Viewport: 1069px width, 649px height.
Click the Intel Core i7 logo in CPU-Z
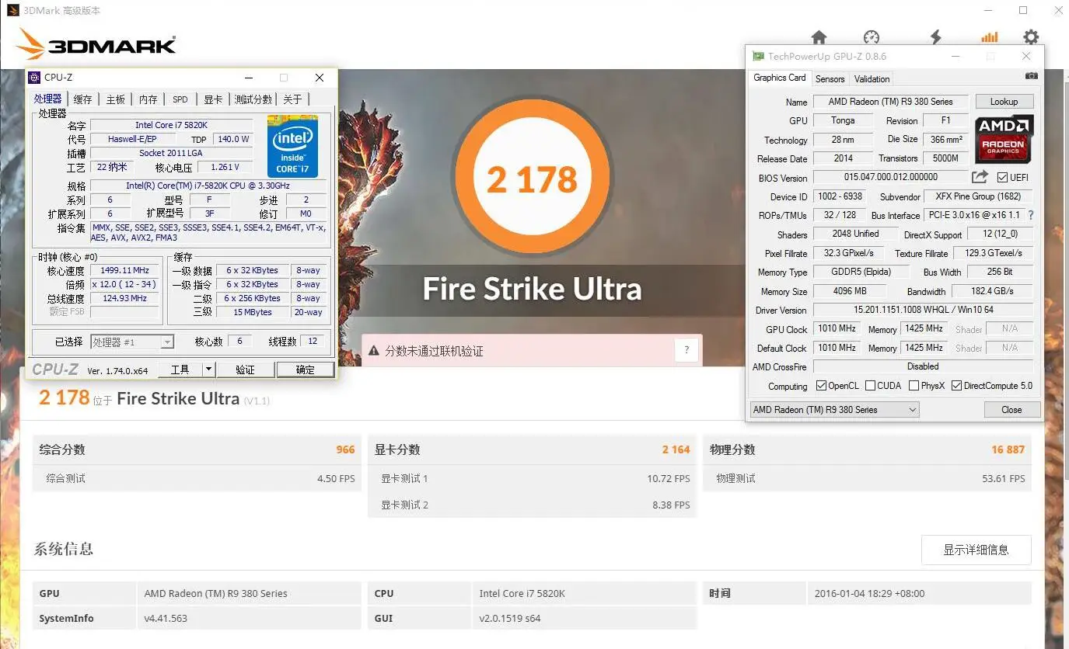tap(292, 146)
